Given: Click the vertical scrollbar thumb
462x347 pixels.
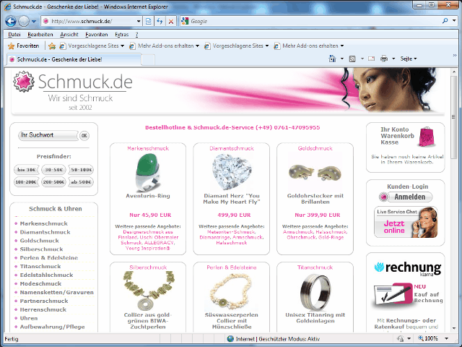Looking at the screenshot, I should 454,117.
